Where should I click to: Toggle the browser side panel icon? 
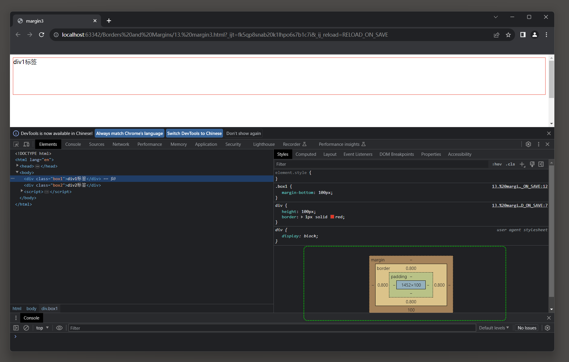pos(523,35)
